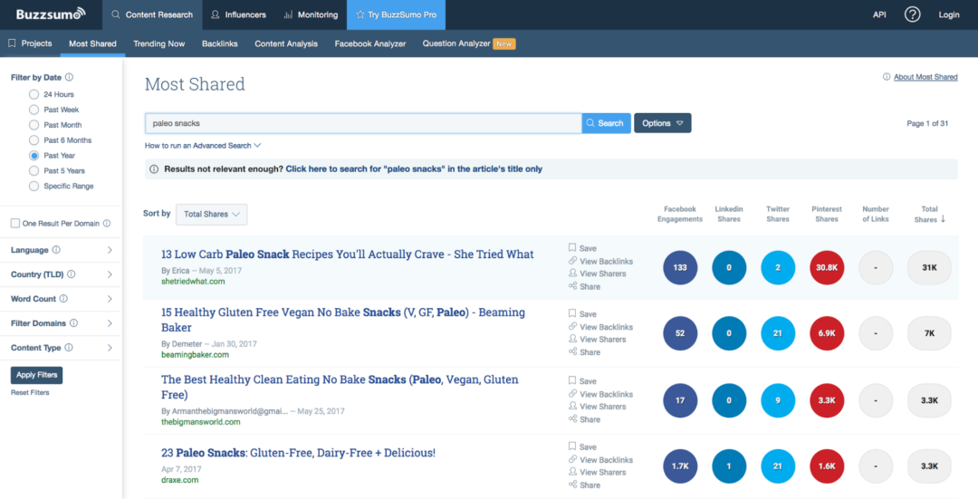Open the About Most Shared link
Screen dimensions: 978x499
click(x=925, y=77)
